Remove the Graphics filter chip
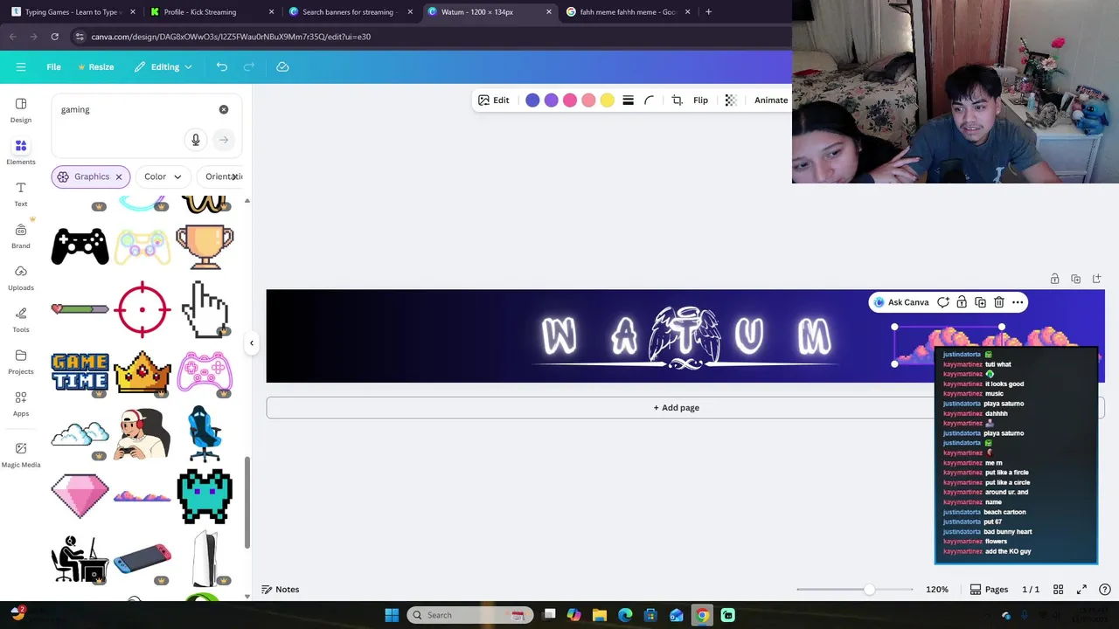Image resolution: width=1119 pixels, height=629 pixels. (119, 176)
